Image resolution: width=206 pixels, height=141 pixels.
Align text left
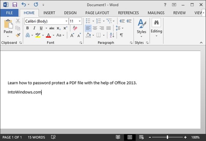click(88, 28)
